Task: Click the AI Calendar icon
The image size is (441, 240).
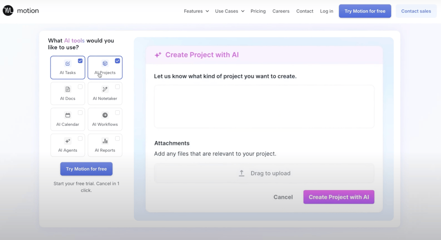Action: point(68,115)
